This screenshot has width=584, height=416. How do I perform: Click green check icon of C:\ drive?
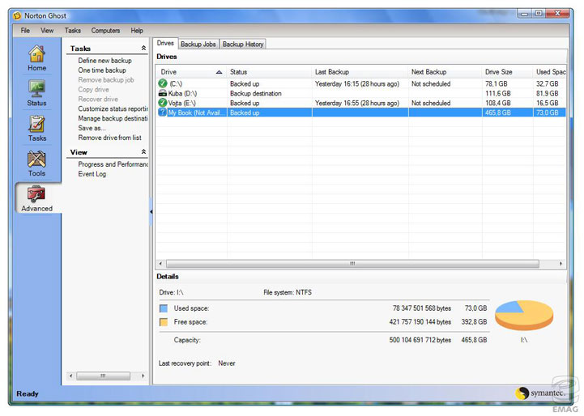pos(162,83)
